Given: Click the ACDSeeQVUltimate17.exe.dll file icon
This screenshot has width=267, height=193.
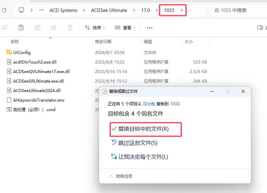Looking at the screenshot, I should pyautogui.click(x=9, y=71).
